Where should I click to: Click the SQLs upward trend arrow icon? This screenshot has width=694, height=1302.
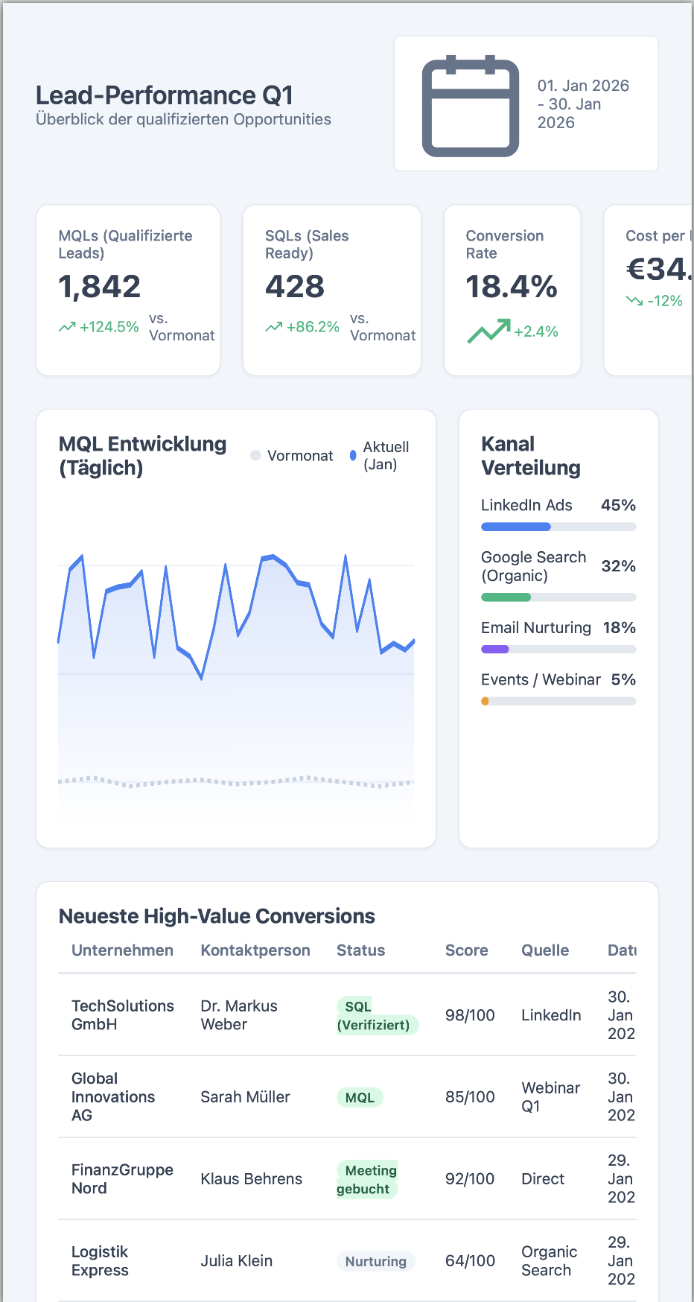273,327
